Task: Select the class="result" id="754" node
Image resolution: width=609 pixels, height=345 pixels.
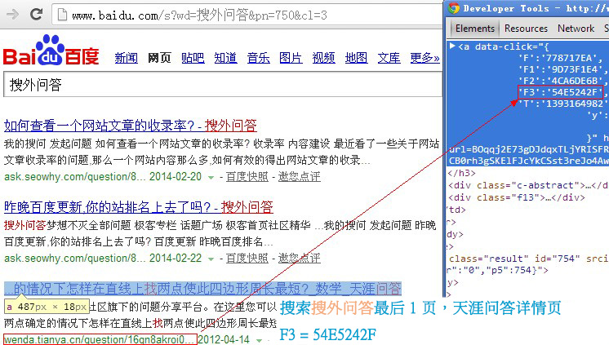Action: click(529, 259)
